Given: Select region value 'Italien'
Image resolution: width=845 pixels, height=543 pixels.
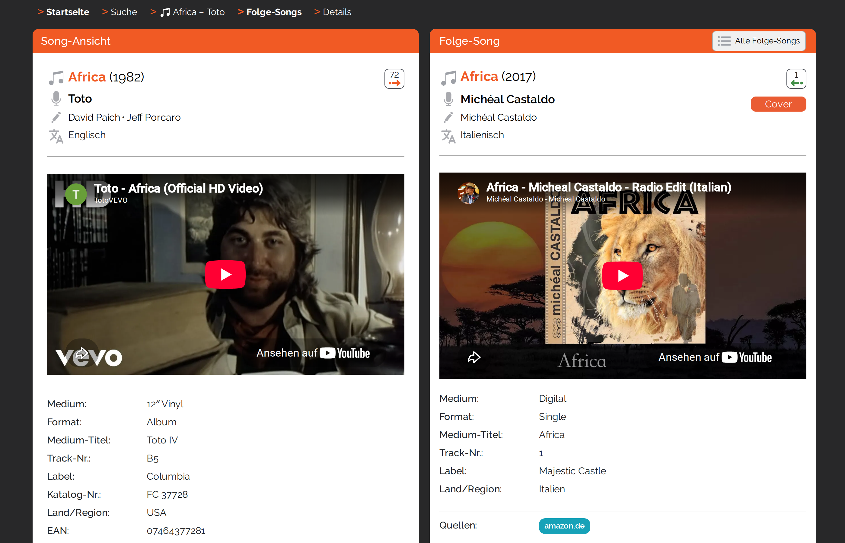Looking at the screenshot, I should (552, 489).
